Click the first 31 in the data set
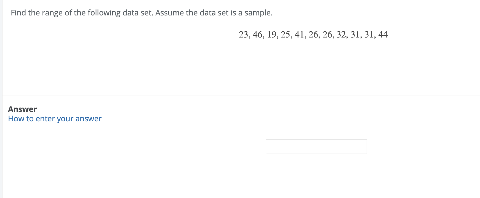480x198 pixels. tap(355, 34)
